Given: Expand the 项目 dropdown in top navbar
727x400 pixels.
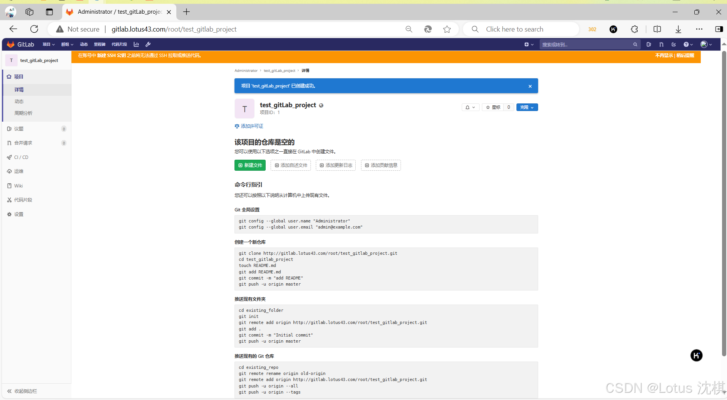Looking at the screenshot, I should click(49, 44).
